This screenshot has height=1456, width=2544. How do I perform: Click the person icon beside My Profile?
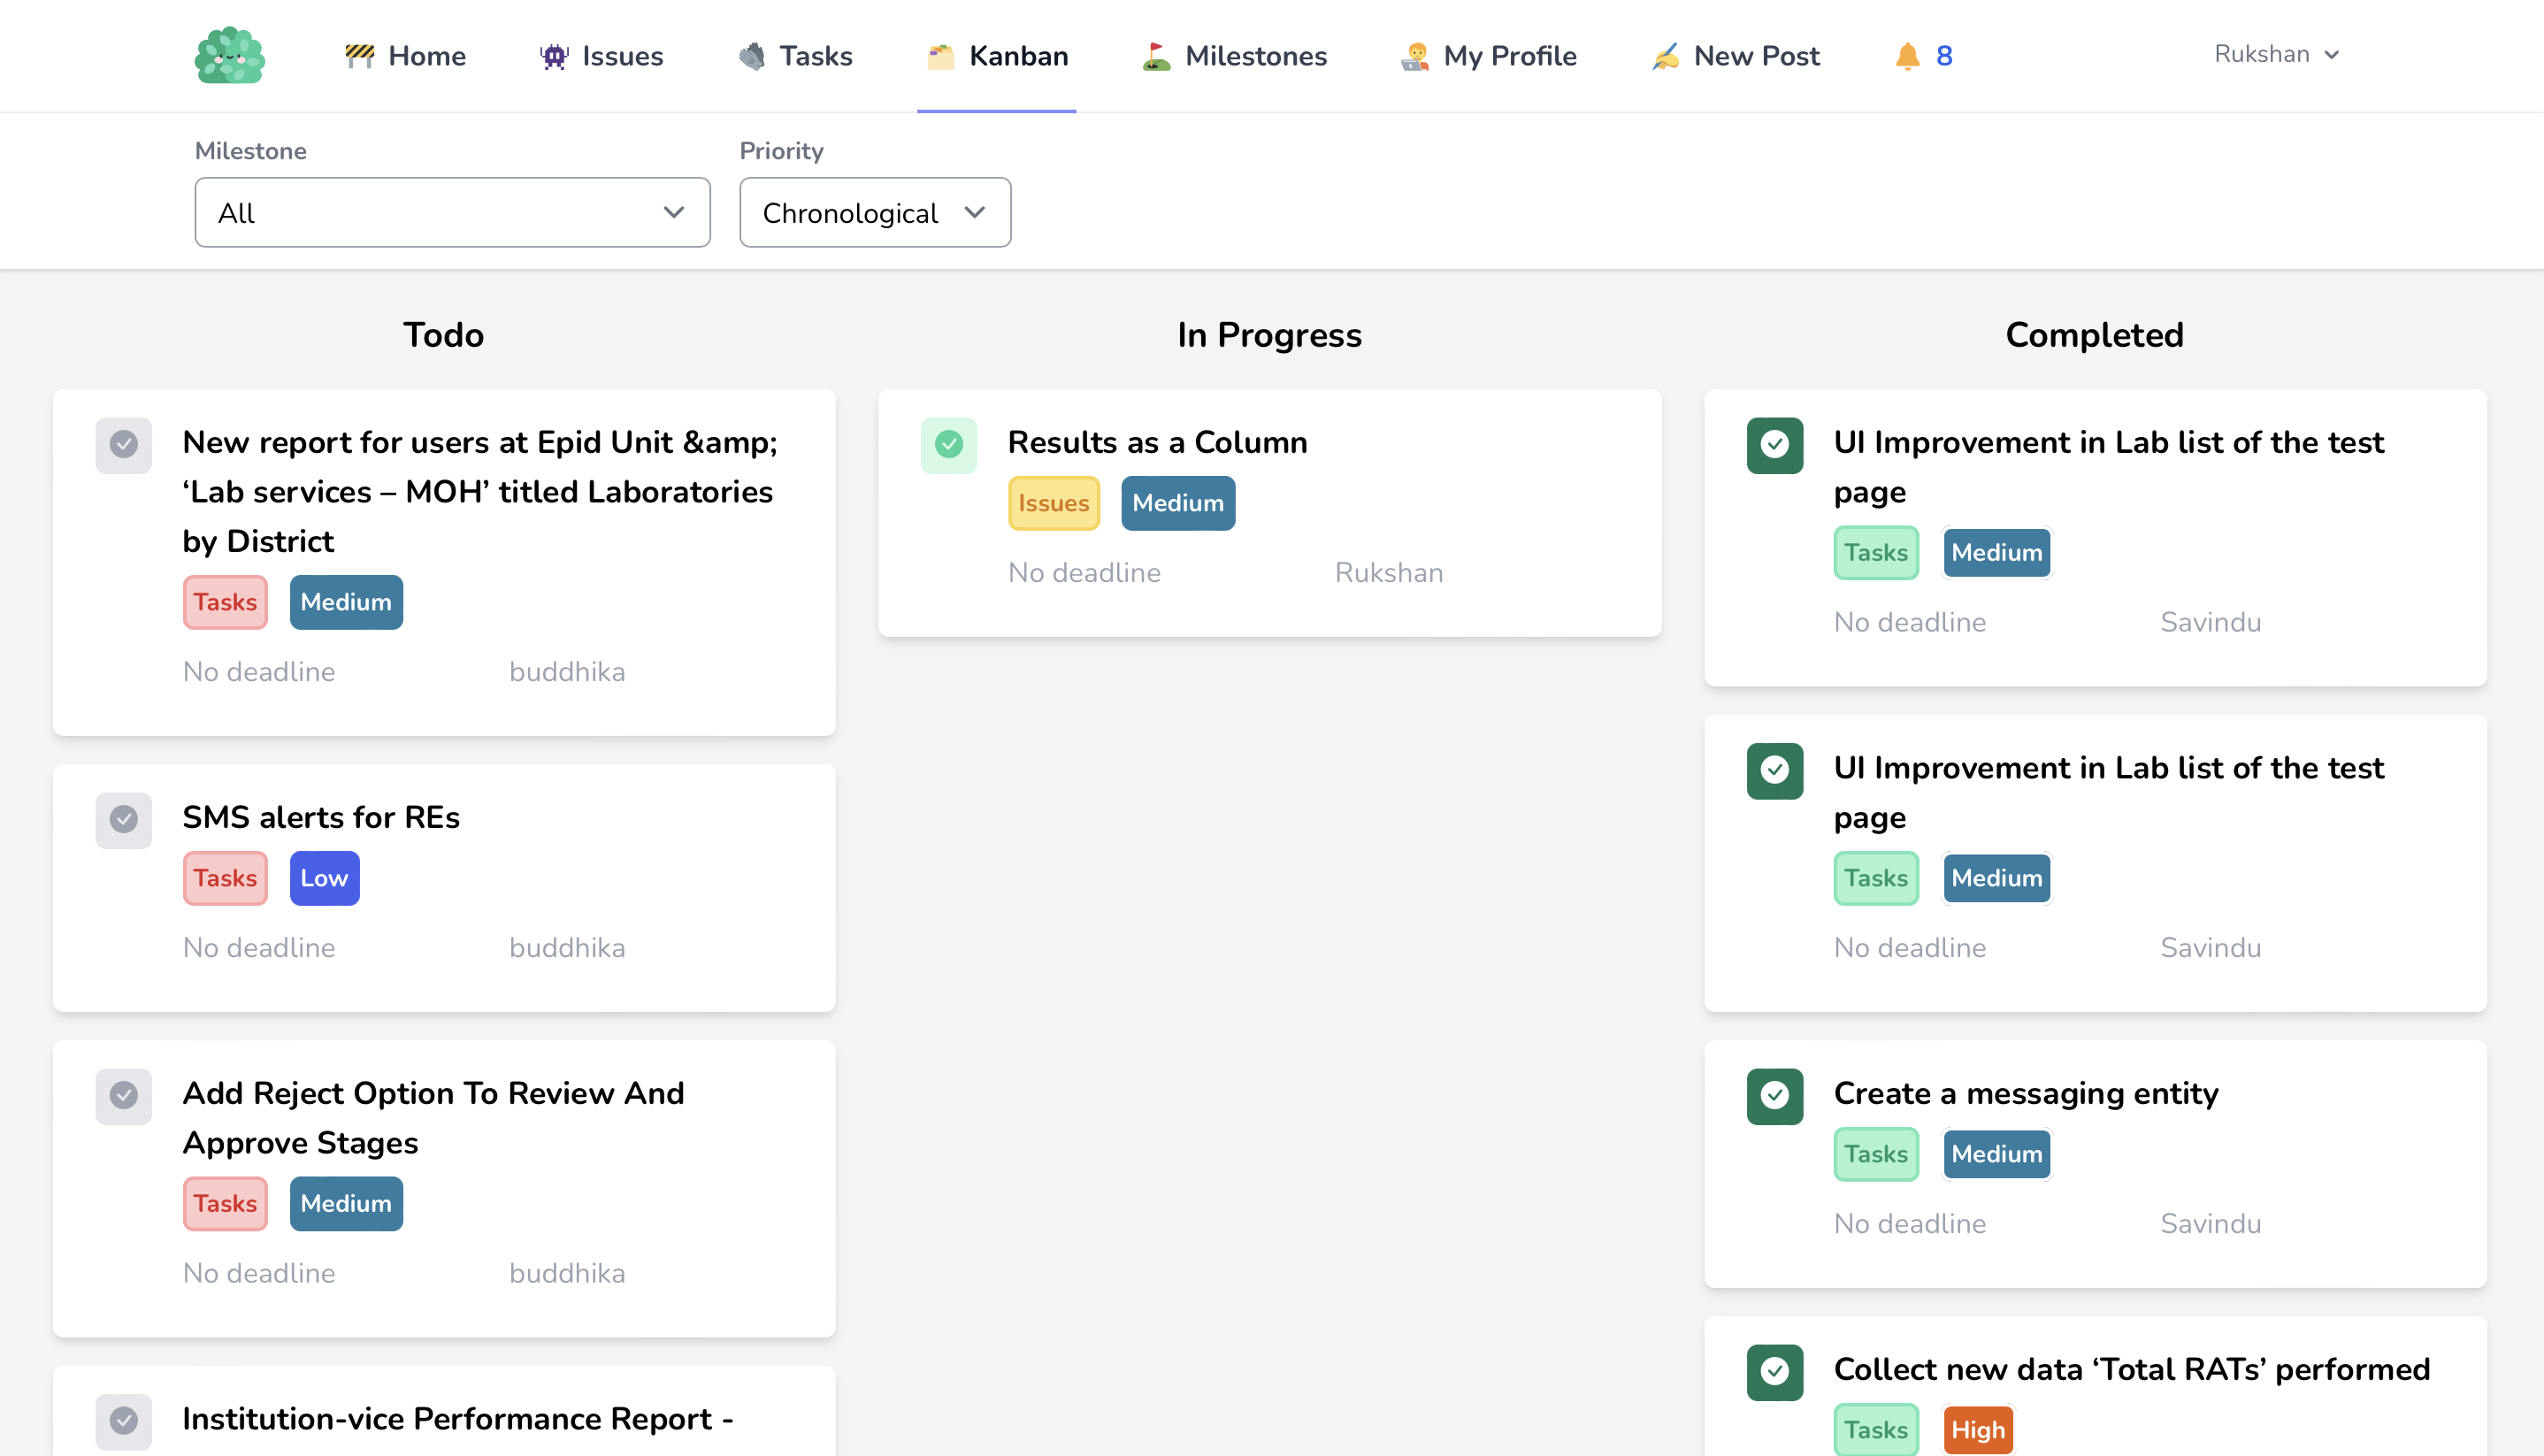click(1414, 56)
